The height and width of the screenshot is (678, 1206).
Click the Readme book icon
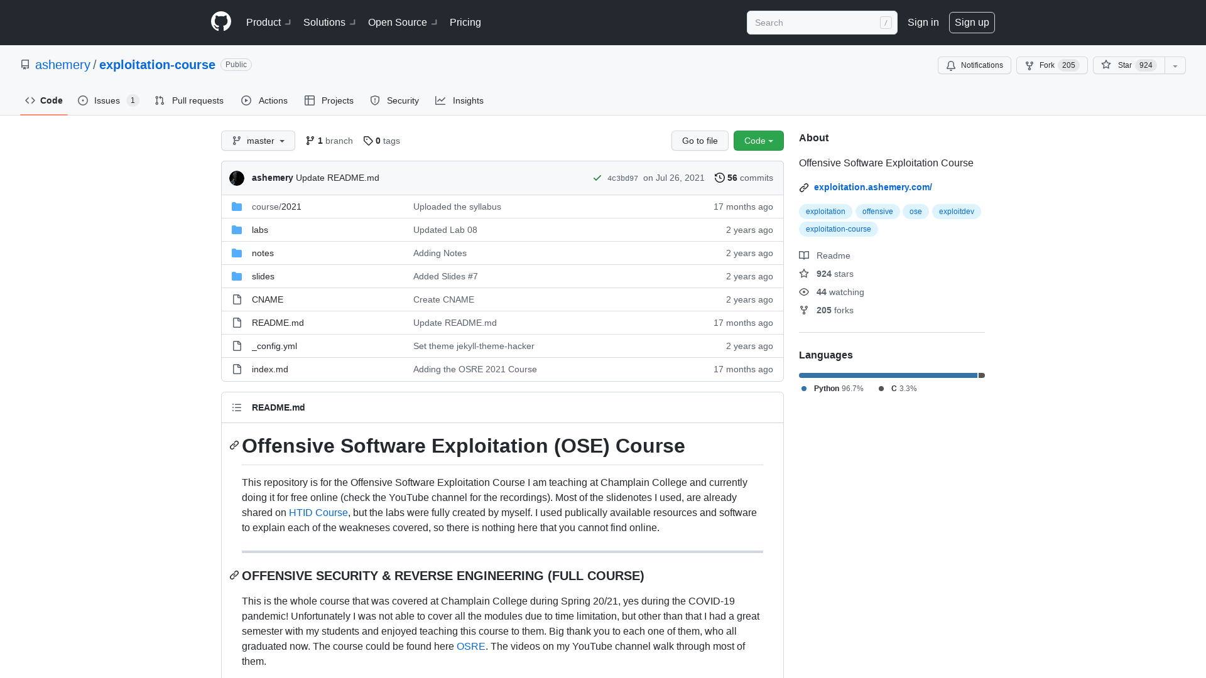(x=804, y=255)
